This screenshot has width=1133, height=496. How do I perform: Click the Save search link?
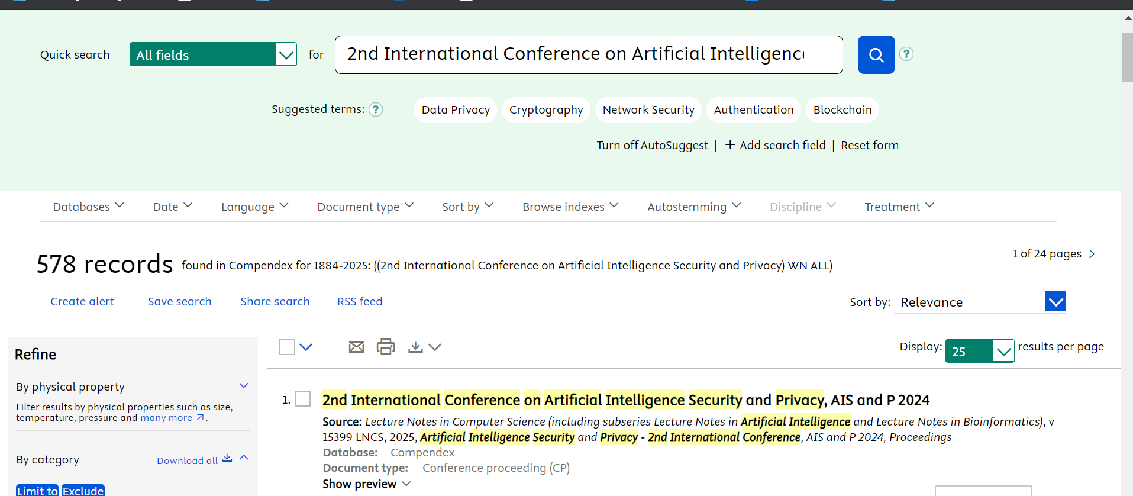[179, 302]
